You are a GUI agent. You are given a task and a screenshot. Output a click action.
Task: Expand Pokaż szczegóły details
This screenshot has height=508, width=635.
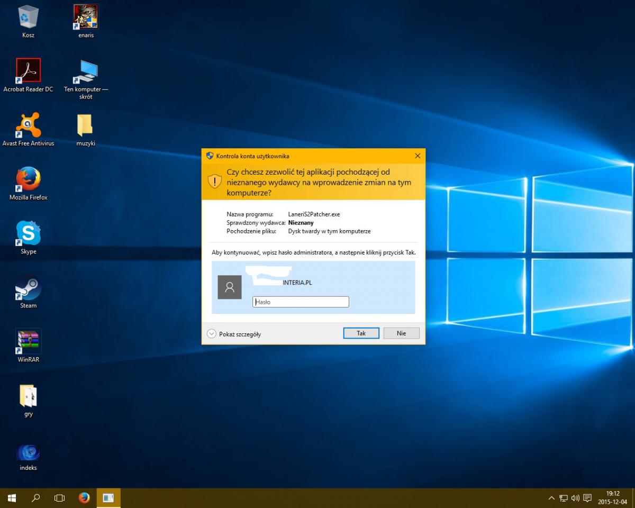tap(234, 334)
